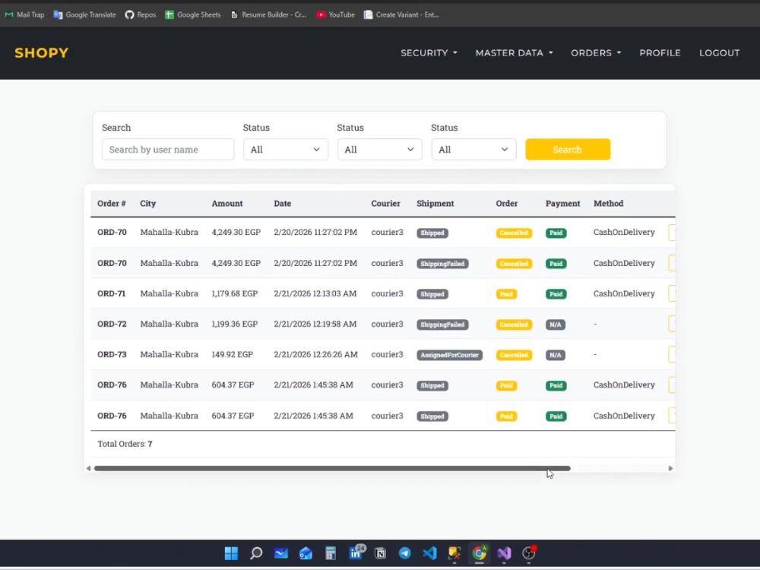Screen dimensions: 760x570
Task: Open OBS Studio from the taskbar
Action: point(529,553)
